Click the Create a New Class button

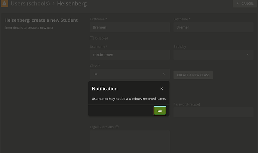(x=193, y=75)
